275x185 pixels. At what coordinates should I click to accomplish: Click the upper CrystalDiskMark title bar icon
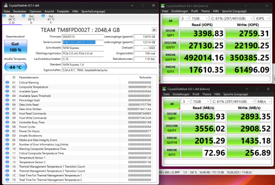coord(163,6)
